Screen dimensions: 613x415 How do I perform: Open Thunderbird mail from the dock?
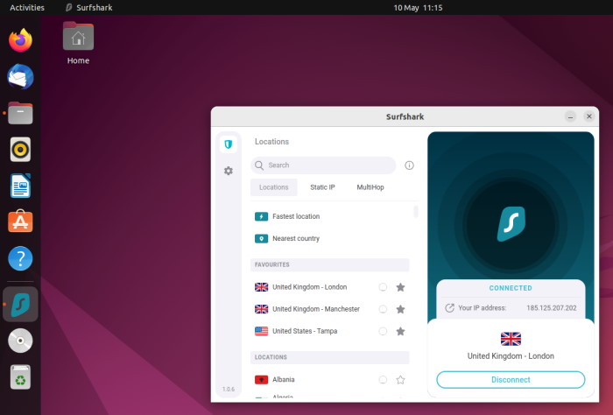point(20,76)
